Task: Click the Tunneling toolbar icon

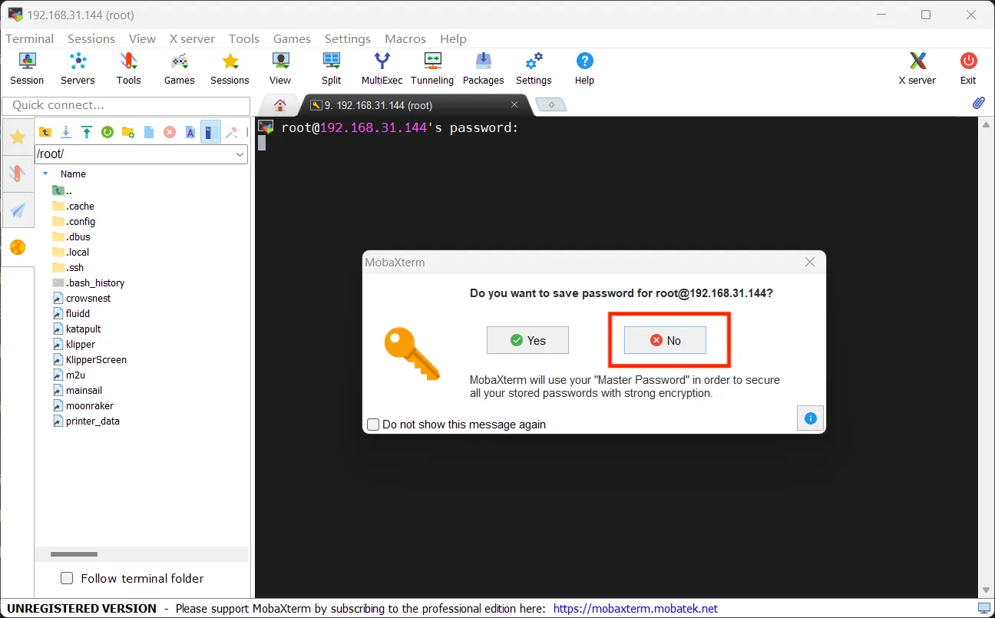Action: [432, 68]
